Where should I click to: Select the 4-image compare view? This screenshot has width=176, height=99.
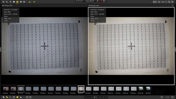pyautogui.click(x=21, y=2)
